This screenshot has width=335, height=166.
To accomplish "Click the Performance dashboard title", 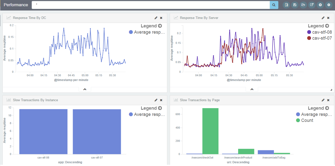I will [16, 5].
